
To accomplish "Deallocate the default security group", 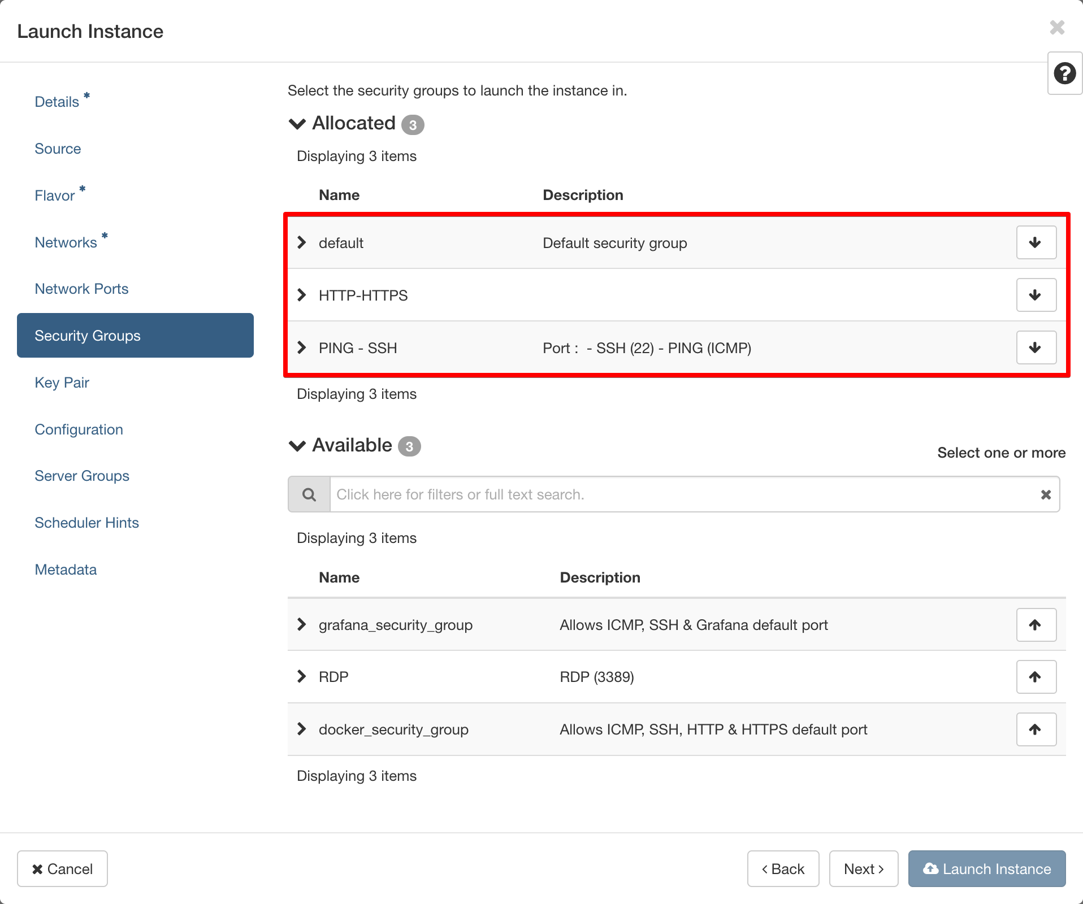I will tap(1036, 242).
